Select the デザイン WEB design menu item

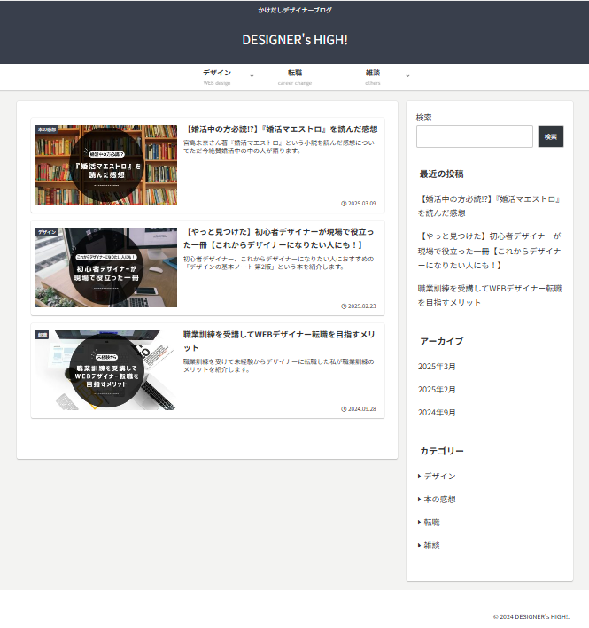(x=217, y=77)
